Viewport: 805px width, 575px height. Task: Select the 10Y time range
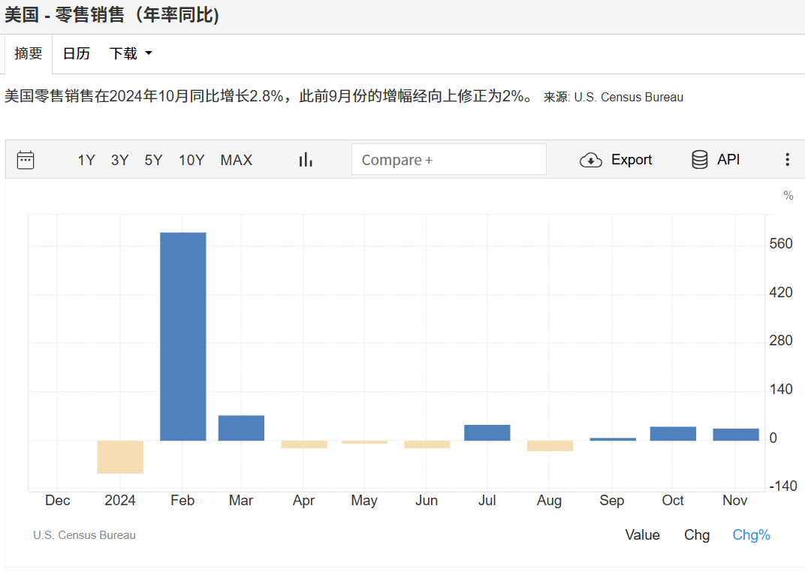coord(191,160)
